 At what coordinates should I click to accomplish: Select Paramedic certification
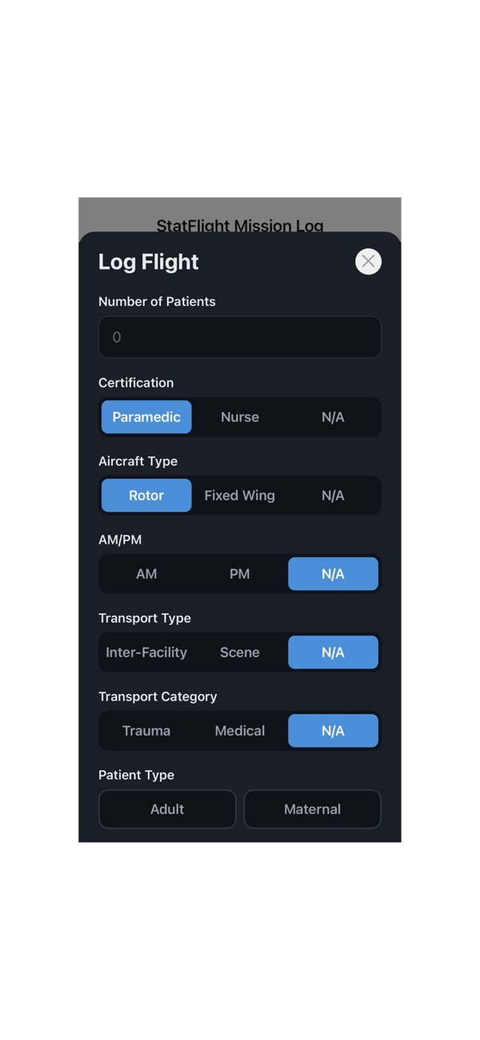pos(146,417)
